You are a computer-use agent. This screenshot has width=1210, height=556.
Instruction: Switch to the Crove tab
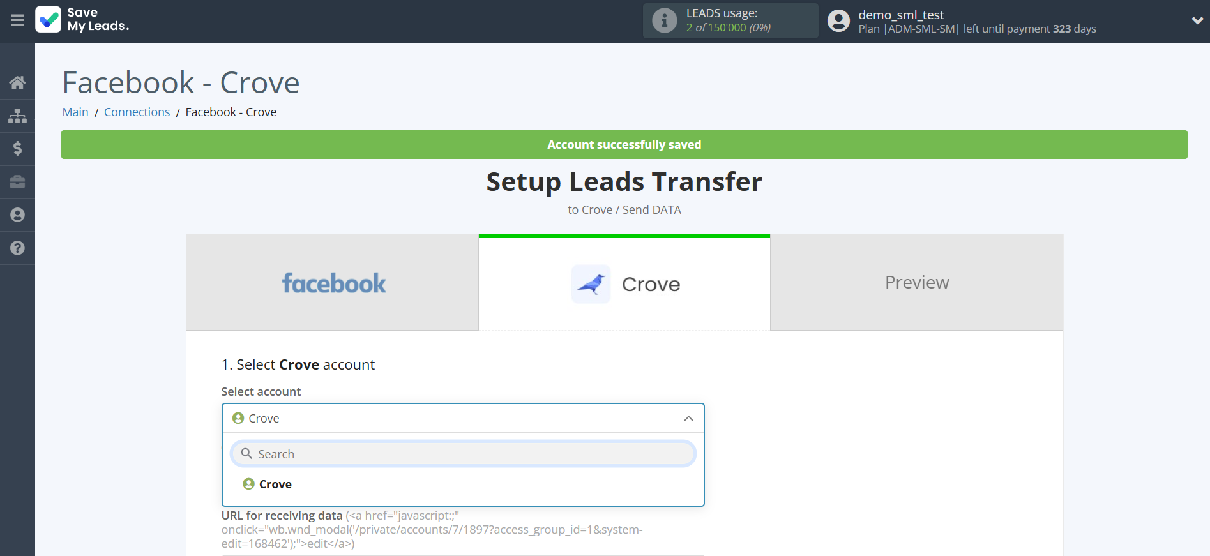[624, 282]
